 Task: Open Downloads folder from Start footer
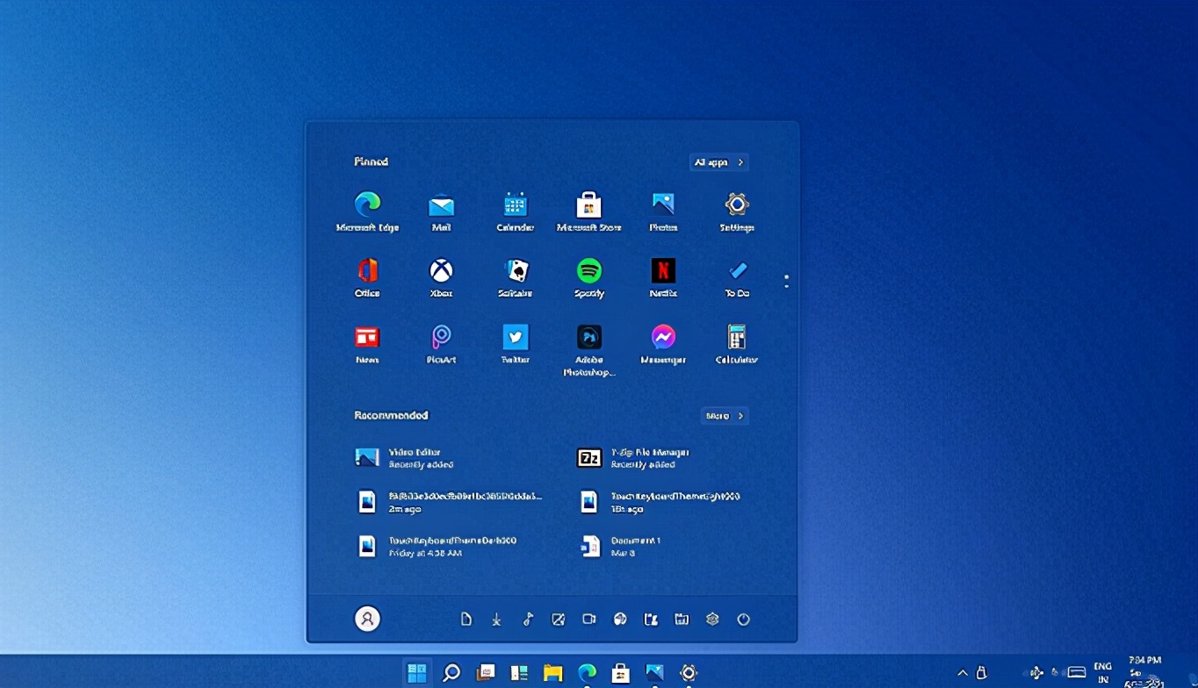496,620
